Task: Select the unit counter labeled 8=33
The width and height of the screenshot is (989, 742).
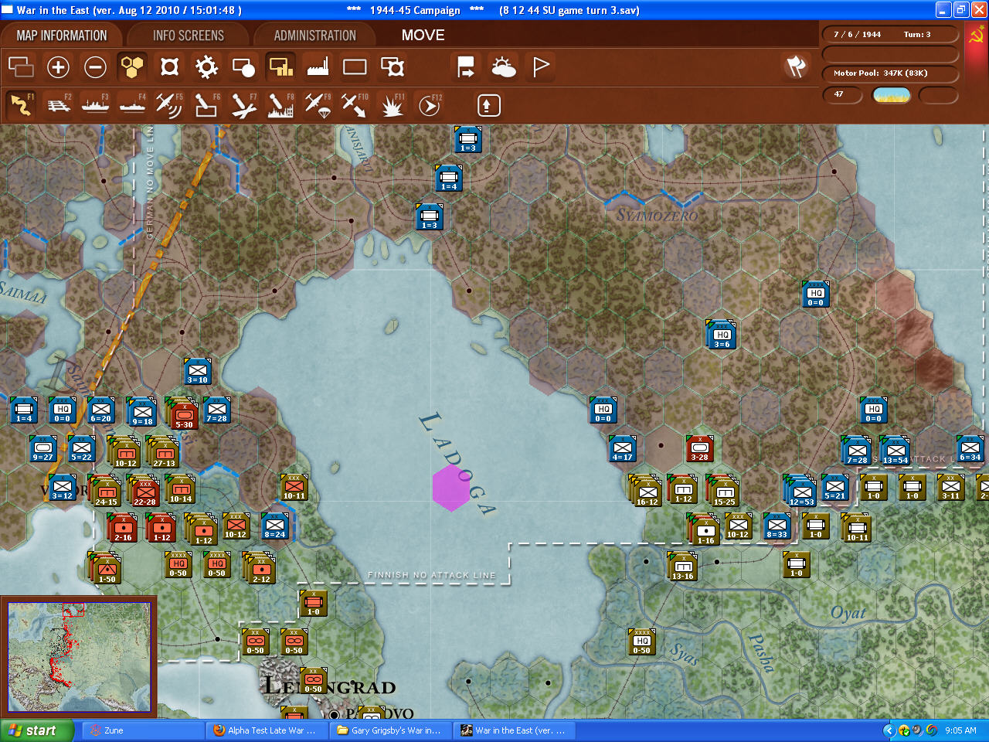Action: coord(777,526)
